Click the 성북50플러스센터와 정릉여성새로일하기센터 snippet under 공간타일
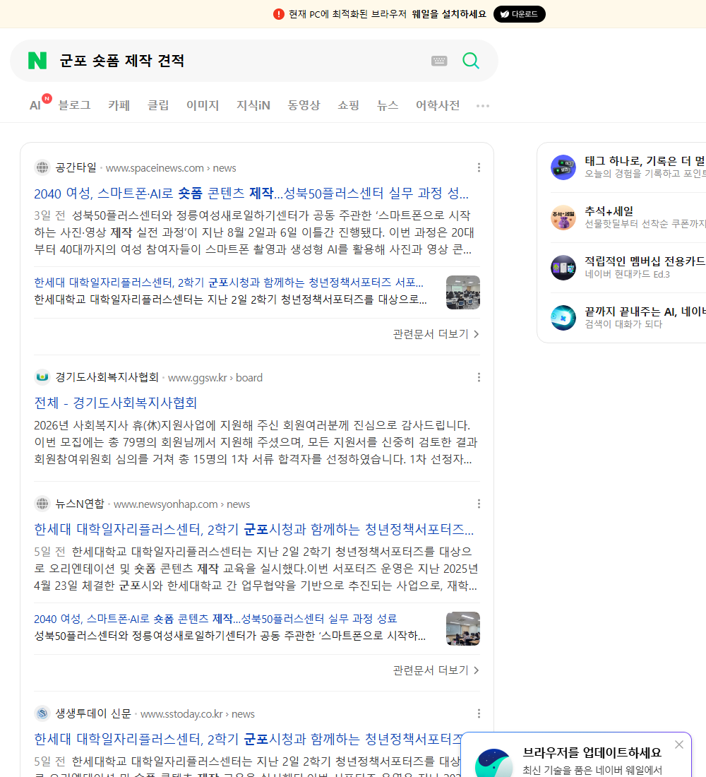The height and width of the screenshot is (777, 706). click(254, 232)
